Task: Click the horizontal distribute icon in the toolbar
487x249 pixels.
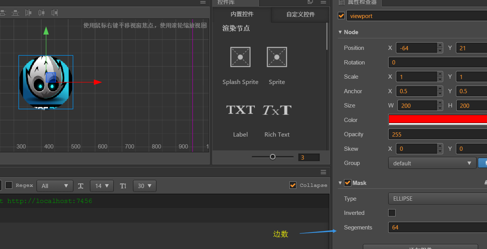Action: coord(27,12)
